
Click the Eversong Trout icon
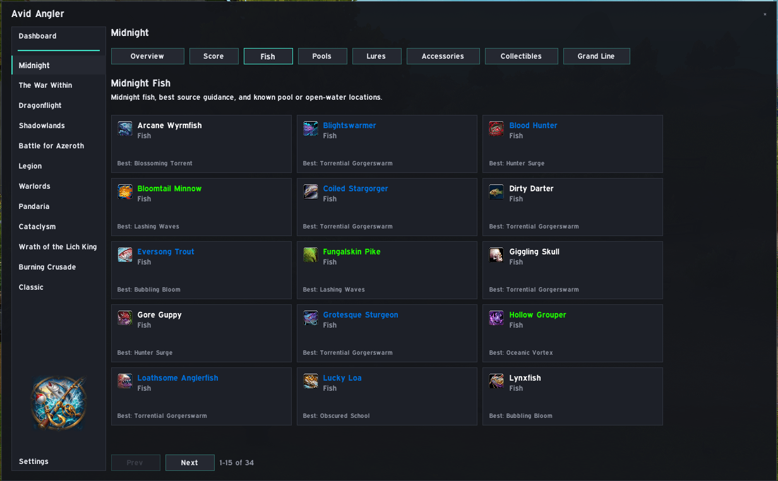tap(125, 255)
